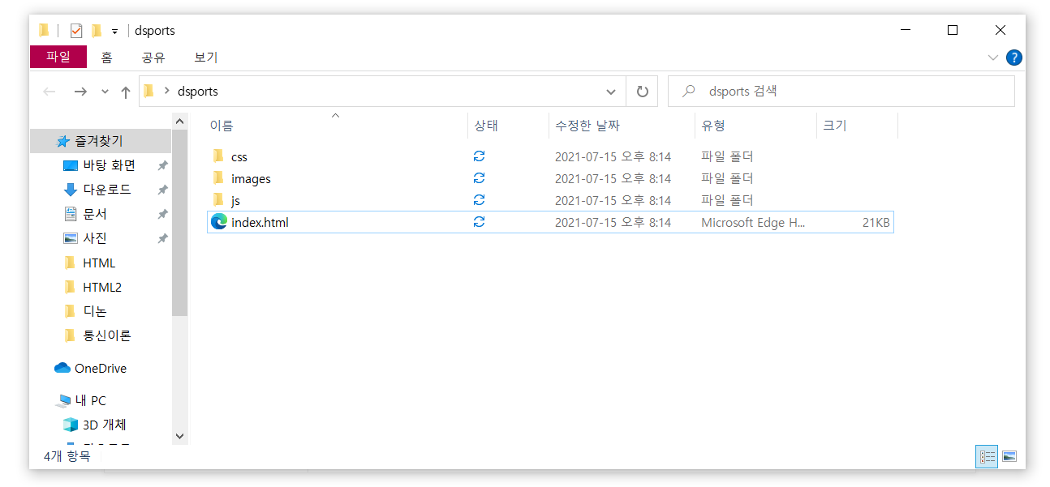Click the 파일 폴더 type of images

click(x=727, y=178)
